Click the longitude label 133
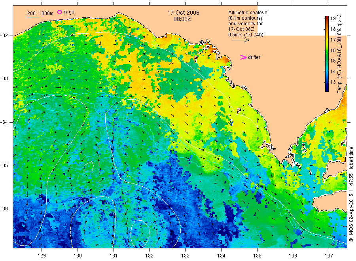The image size is (356, 261). tap(185, 256)
